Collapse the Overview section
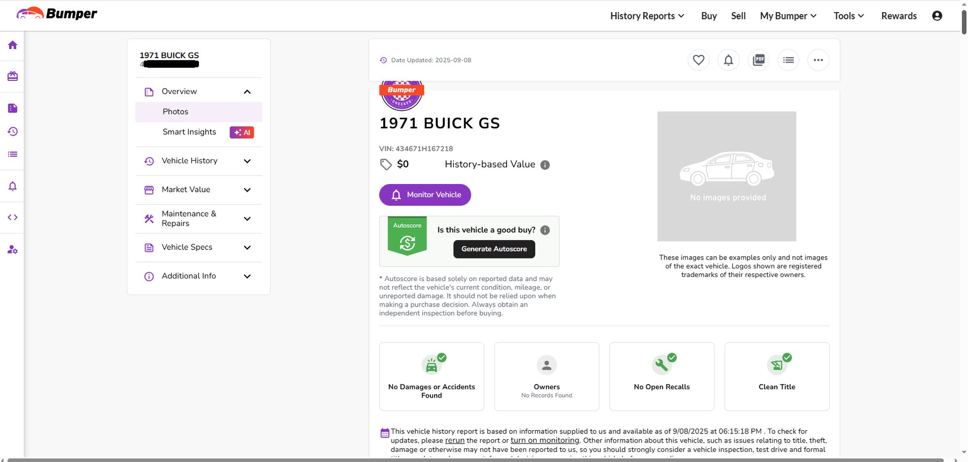Viewport: 968px width, 462px height. [x=247, y=92]
